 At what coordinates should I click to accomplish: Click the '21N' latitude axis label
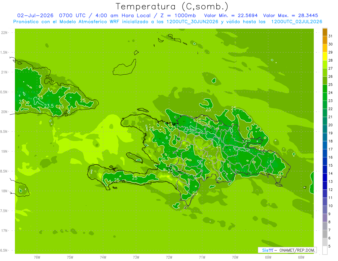pos(4,72)
